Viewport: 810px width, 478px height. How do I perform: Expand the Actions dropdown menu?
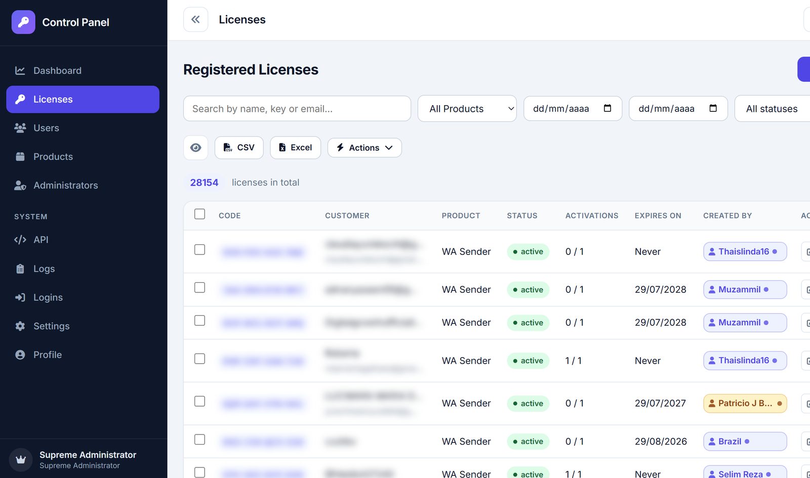(x=364, y=148)
